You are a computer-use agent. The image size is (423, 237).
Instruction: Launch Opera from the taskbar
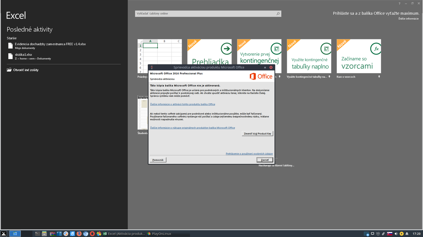92,234
